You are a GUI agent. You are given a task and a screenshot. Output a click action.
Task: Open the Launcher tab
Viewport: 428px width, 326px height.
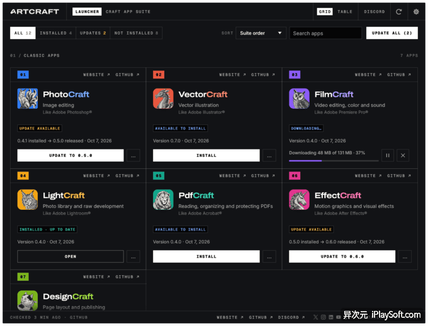[87, 12]
